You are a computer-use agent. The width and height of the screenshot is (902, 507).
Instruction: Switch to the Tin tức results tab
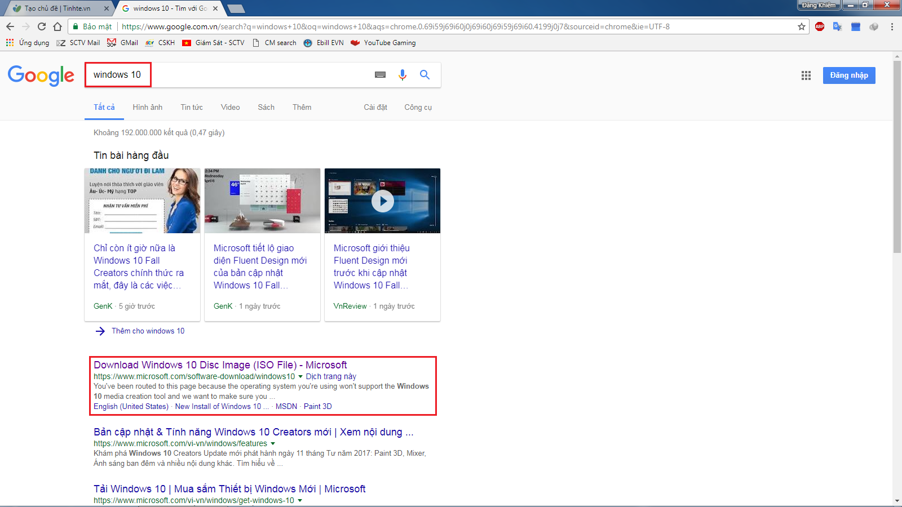[x=192, y=107]
